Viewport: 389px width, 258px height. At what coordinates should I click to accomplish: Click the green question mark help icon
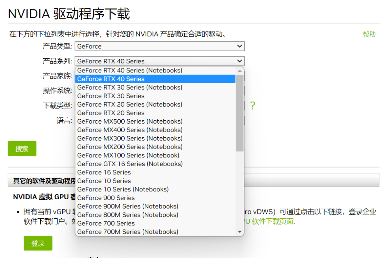coord(252,106)
